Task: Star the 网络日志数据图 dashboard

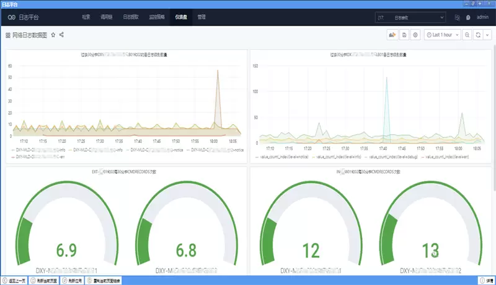Action: tap(53, 35)
